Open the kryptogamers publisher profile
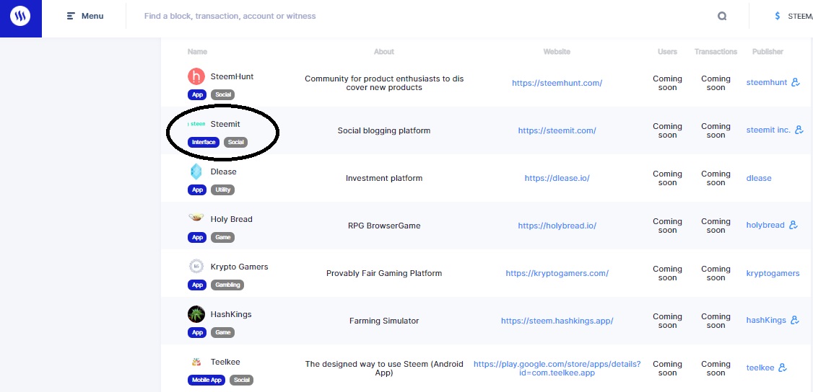This screenshot has width=813, height=392. click(773, 273)
